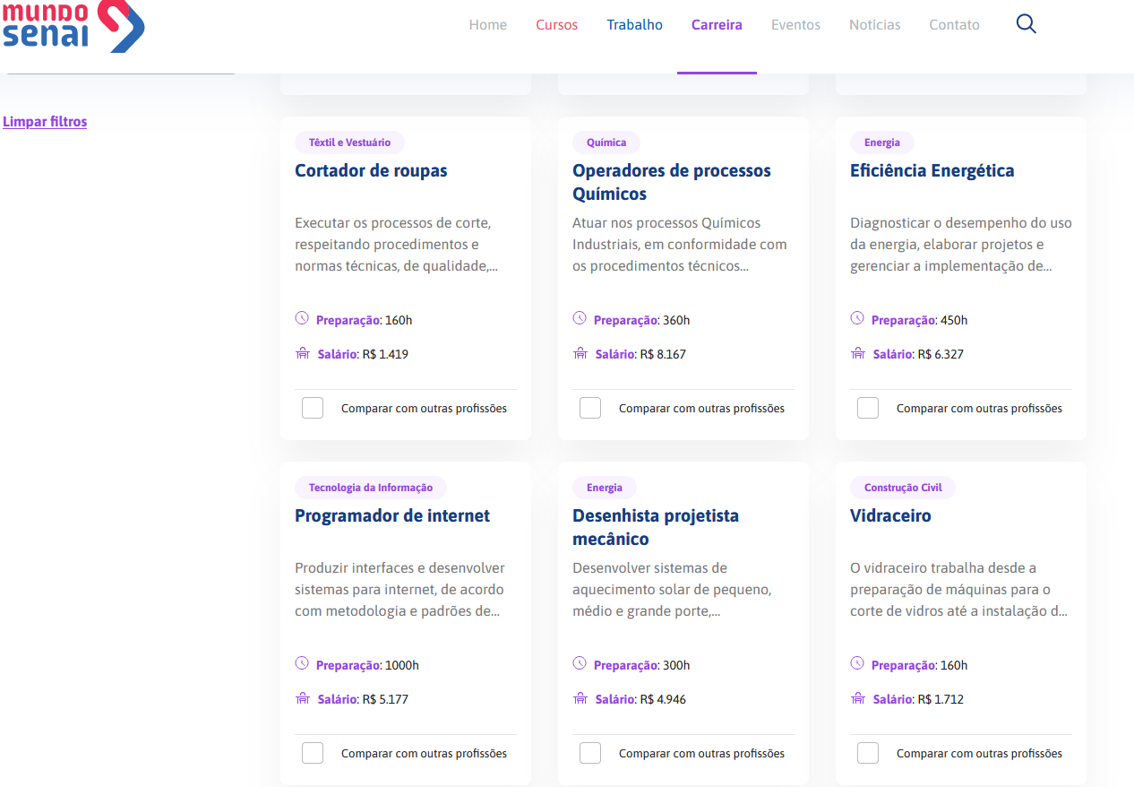Click the preparation value 450h
Screen dimensions: 1134x787
954,320
